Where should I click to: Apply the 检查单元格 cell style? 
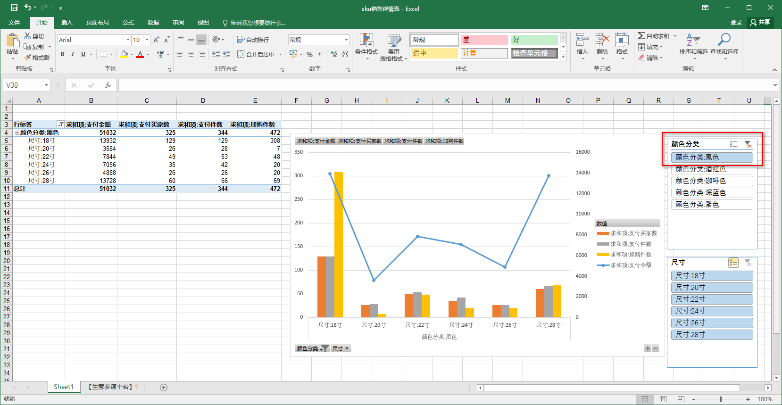(x=534, y=53)
